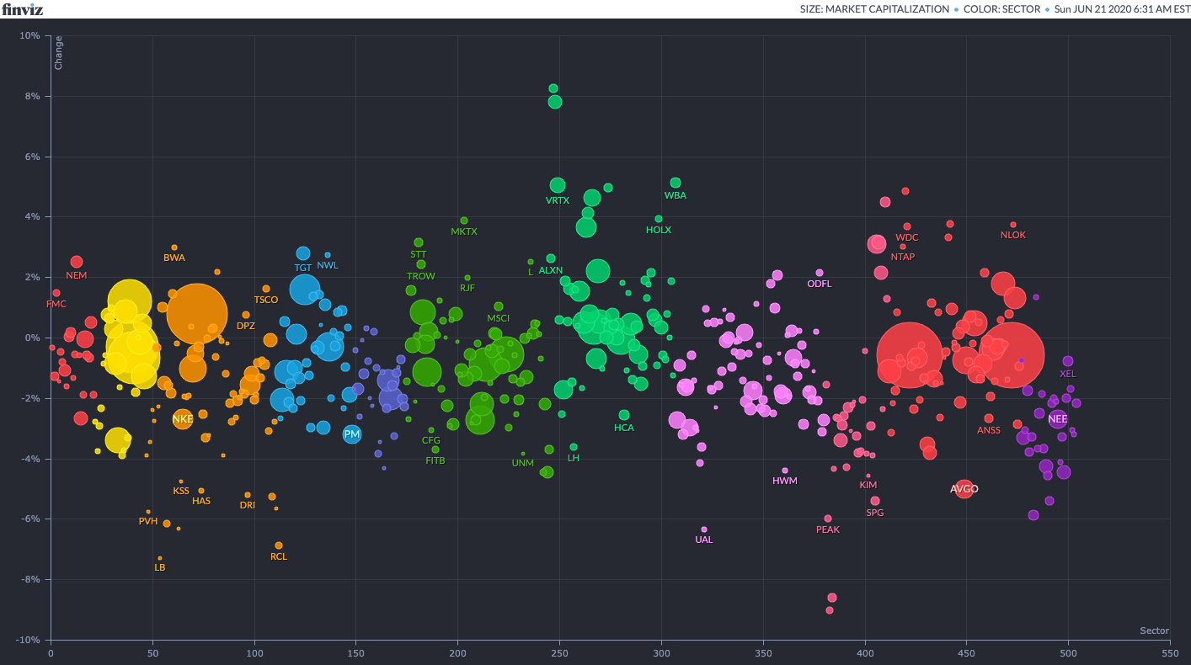Select the FITB ticker label

pos(435,460)
